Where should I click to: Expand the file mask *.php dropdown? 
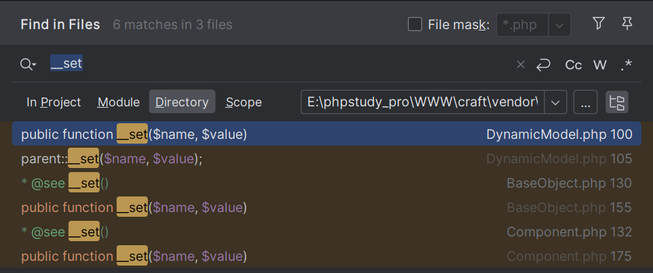tap(559, 25)
